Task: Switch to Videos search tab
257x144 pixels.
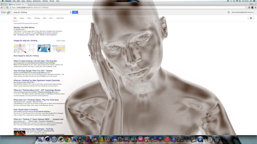Action: [29, 18]
